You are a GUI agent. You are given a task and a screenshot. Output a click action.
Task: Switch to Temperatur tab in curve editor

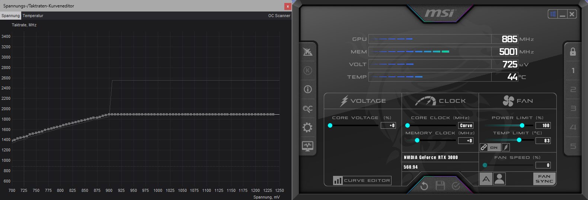click(x=33, y=16)
